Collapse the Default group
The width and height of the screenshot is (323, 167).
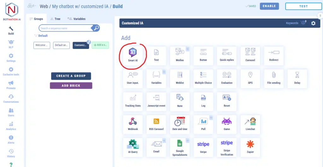click(36, 36)
